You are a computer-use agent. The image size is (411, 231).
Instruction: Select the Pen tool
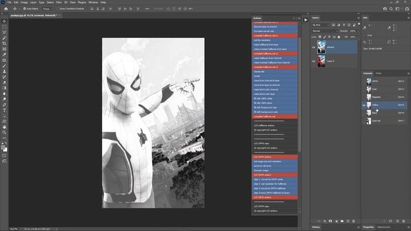pos(4,105)
